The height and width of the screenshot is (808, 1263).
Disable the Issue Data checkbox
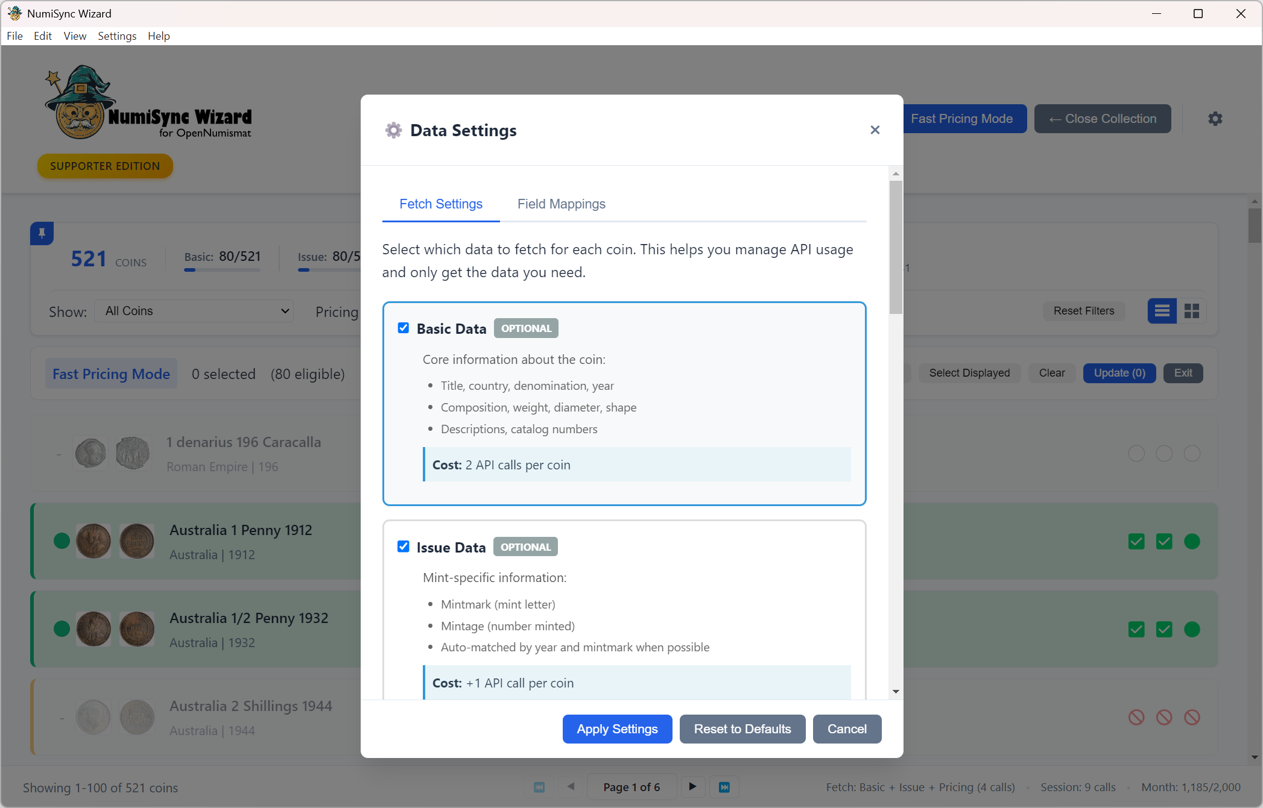pyautogui.click(x=404, y=546)
